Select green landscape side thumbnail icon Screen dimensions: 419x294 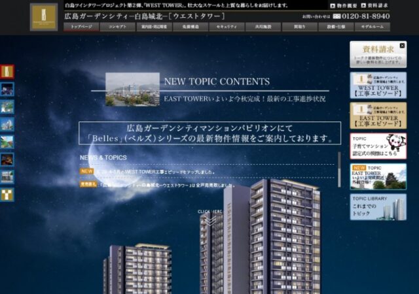tap(7, 142)
